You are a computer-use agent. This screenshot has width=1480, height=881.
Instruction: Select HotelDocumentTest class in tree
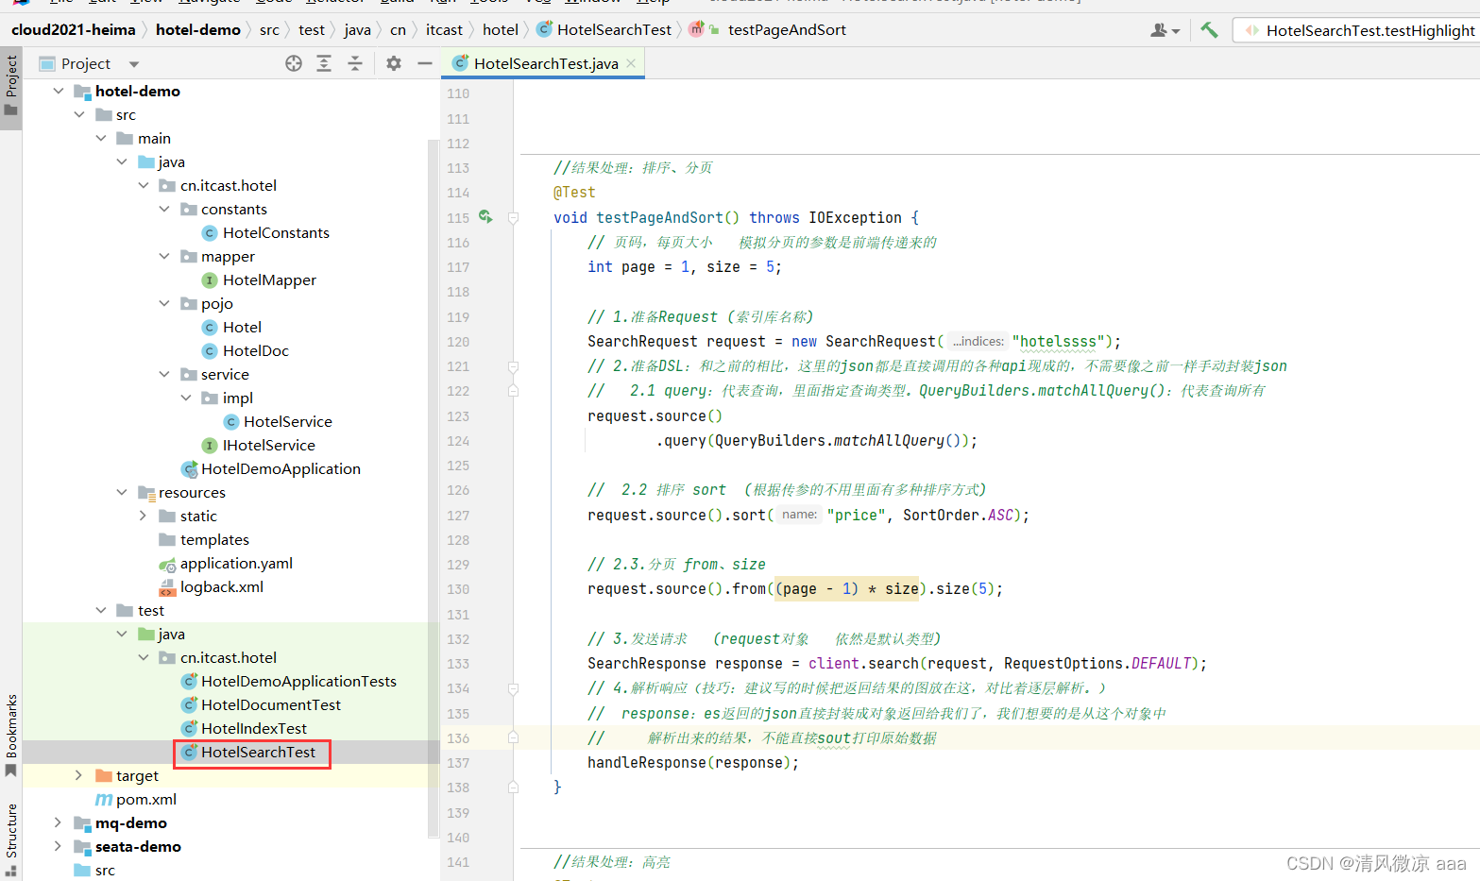tap(270, 704)
